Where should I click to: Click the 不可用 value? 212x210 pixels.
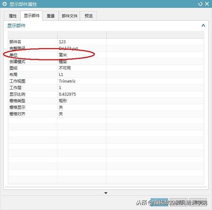pyautogui.click(x=65, y=68)
